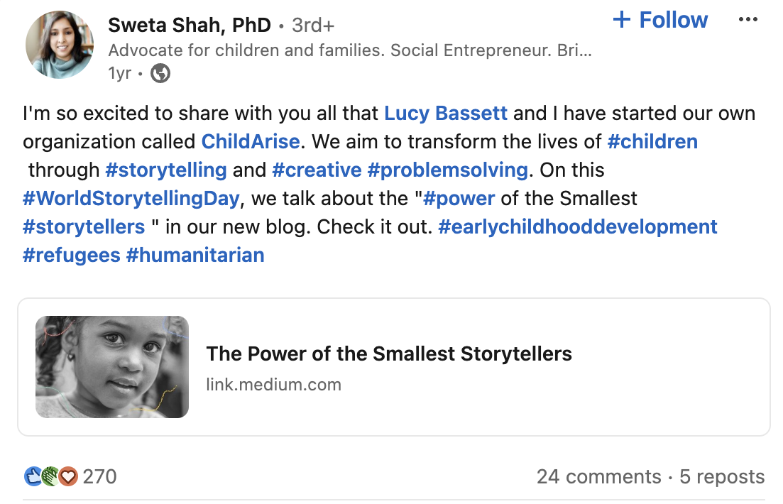Open Sweta Shah, PhD name link
The width and height of the screenshot is (783, 504).
click(x=190, y=25)
